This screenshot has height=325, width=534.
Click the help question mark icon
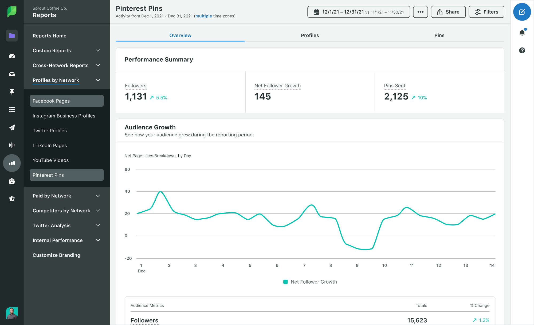tap(523, 50)
